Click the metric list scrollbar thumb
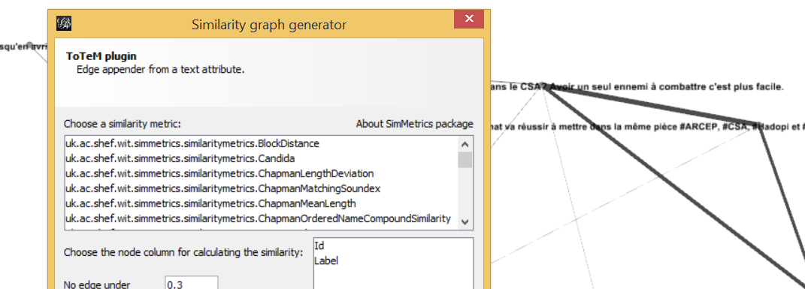Viewport: 805px width, 289px height. [x=465, y=160]
